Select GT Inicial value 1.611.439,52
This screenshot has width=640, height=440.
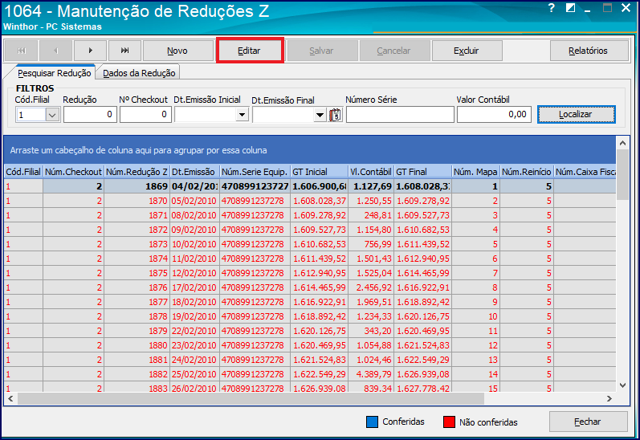320,259
